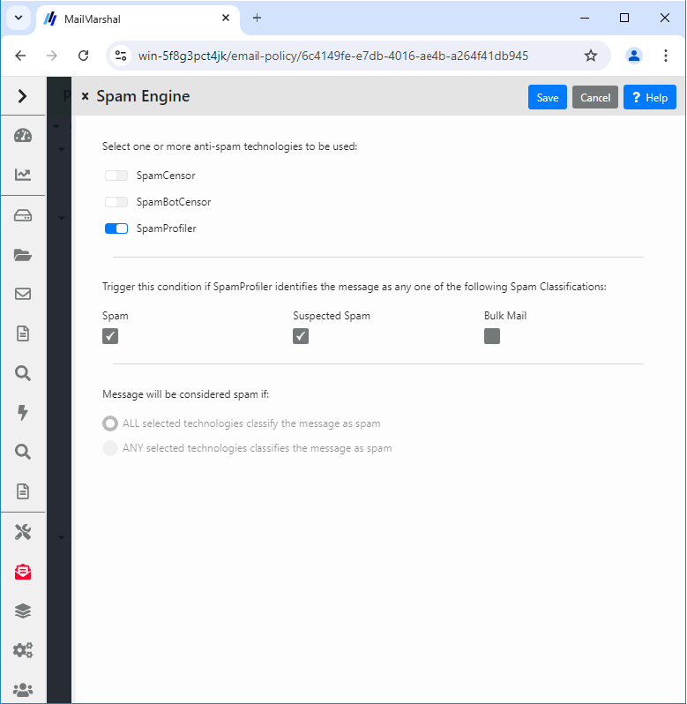
Task: Select ALL selected technologies radio option
Action: [110, 423]
